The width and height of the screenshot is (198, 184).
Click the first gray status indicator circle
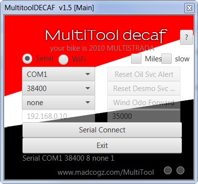(x=168, y=170)
